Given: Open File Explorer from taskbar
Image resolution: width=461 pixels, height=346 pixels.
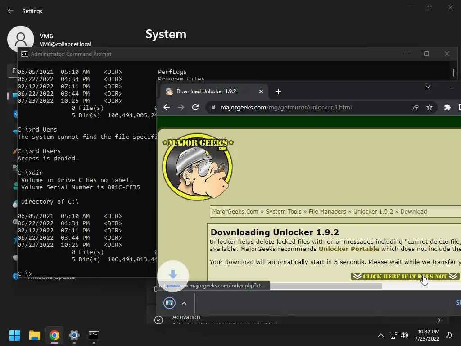Looking at the screenshot, I should pyautogui.click(x=34, y=335).
